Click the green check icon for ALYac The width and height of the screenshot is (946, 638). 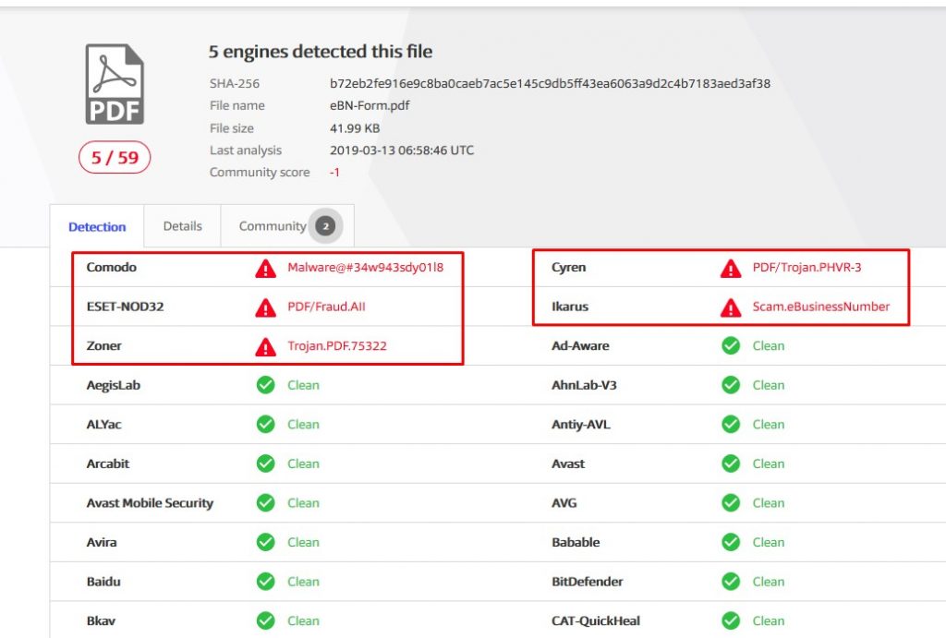click(x=265, y=424)
